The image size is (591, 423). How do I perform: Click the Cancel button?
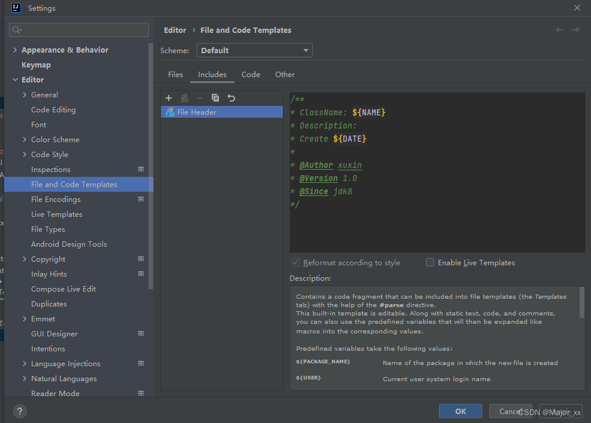(510, 411)
